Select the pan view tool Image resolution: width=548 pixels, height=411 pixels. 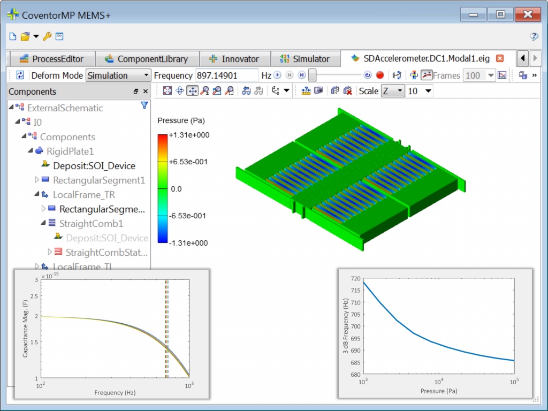pos(193,91)
